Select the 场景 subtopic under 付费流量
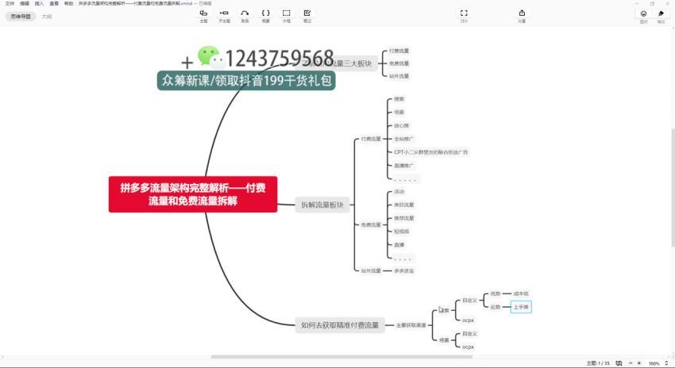The image size is (675, 368). 399,112
